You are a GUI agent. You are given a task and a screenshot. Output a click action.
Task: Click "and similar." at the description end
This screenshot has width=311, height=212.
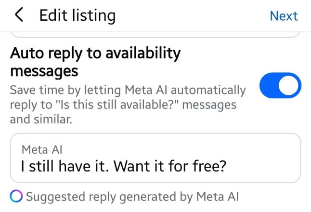pos(41,119)
